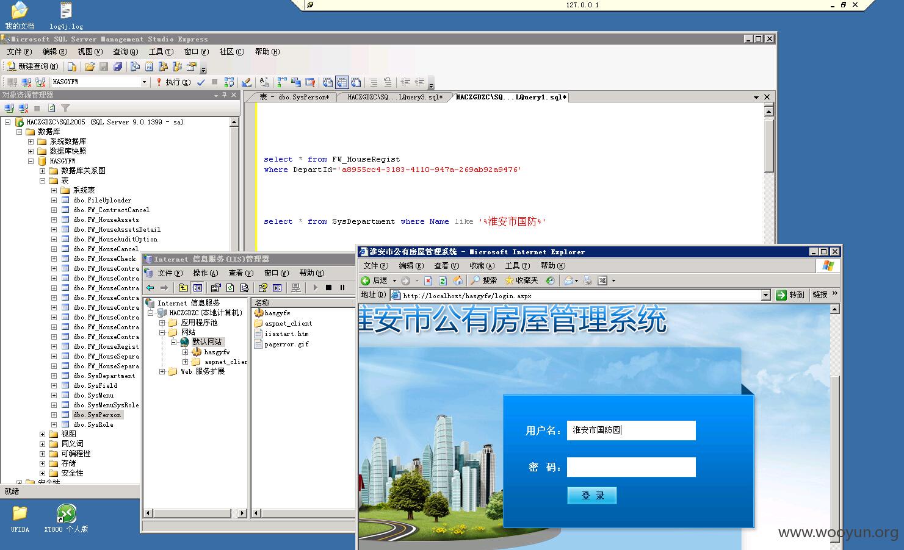The width and height of the screenshot is (904, 550).
Task: Click the 登录 login button on web page
Action: 592,495
